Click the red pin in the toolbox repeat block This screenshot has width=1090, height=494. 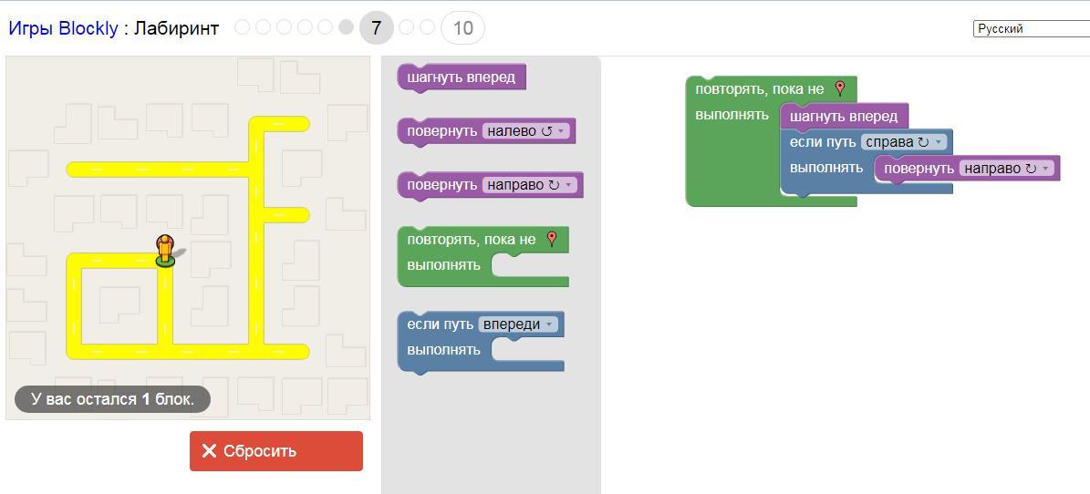(552, 239)
